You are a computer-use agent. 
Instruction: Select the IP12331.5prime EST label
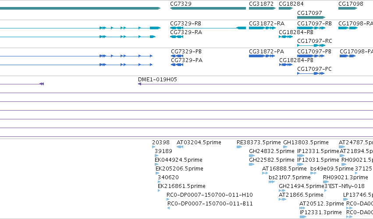(318, 151)
